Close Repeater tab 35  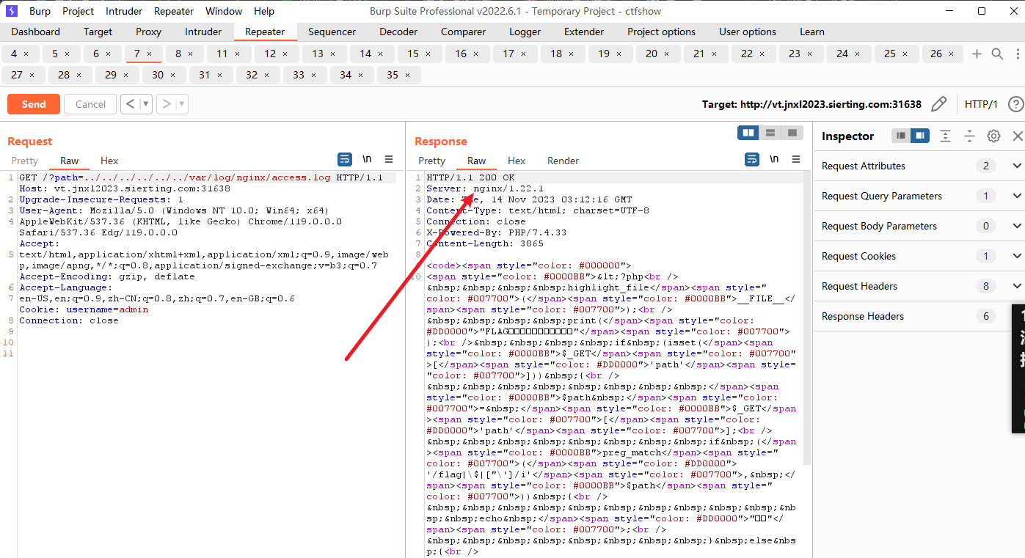408,75
